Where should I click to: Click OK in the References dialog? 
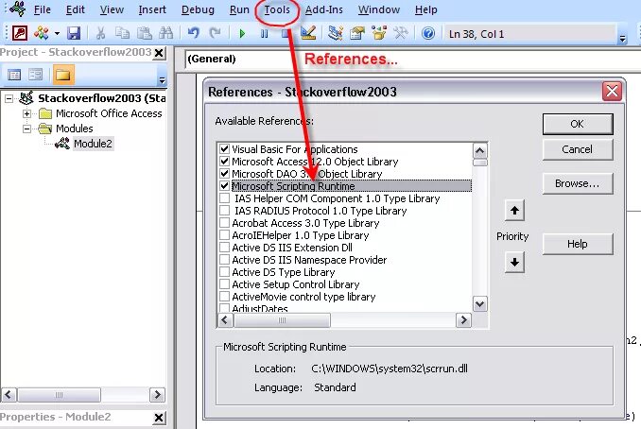coord(578,124)
